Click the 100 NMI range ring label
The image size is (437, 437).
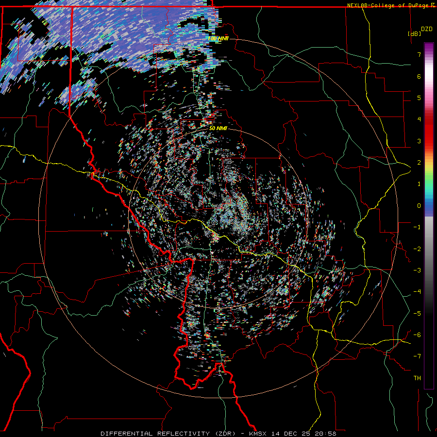click(x=218, y=38)
